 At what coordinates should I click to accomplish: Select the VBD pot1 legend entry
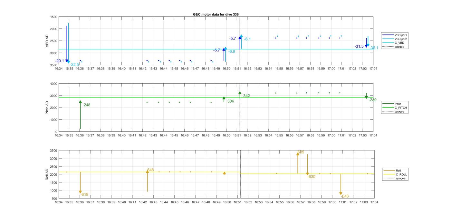(394, 35)
